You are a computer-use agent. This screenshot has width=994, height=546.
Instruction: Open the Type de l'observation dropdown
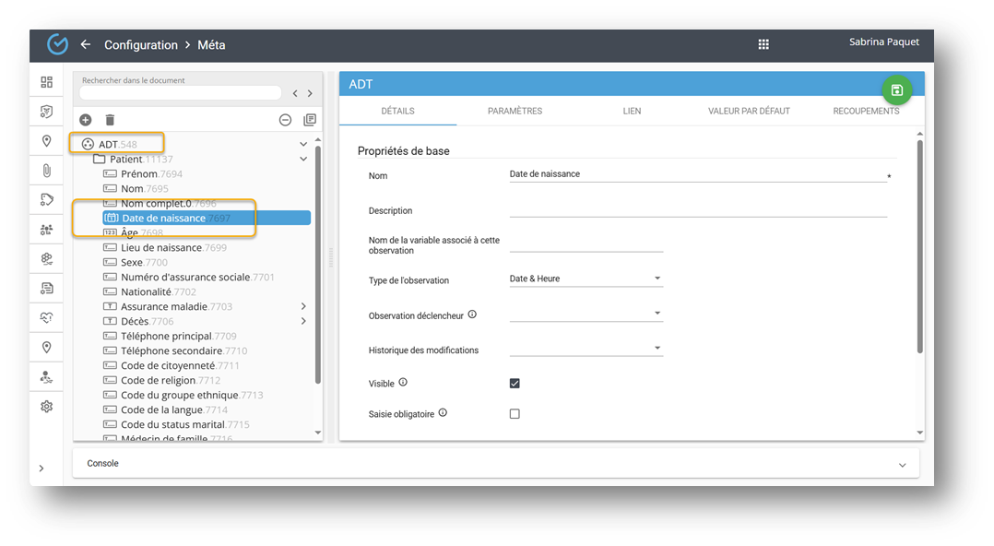[586, 279]
